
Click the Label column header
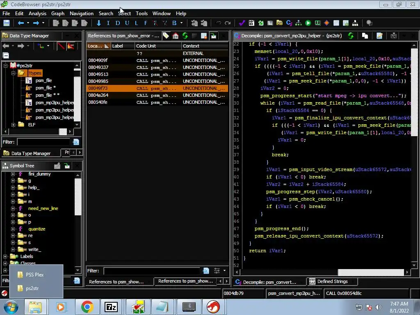122,46
